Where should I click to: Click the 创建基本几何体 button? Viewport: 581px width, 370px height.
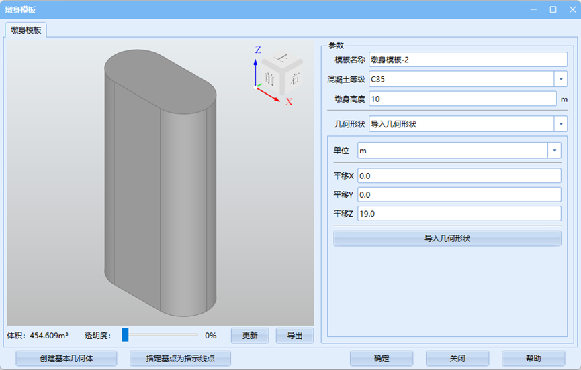pos(66,359)
